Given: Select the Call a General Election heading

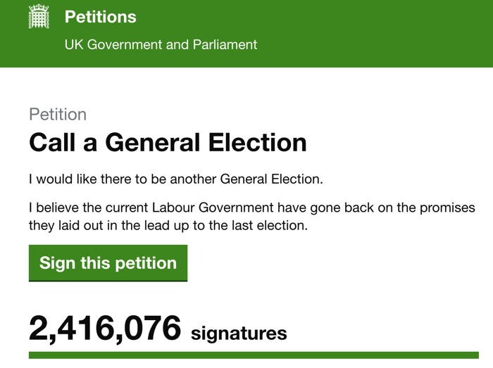Looking at the screenshot, I should pos(168,143).
